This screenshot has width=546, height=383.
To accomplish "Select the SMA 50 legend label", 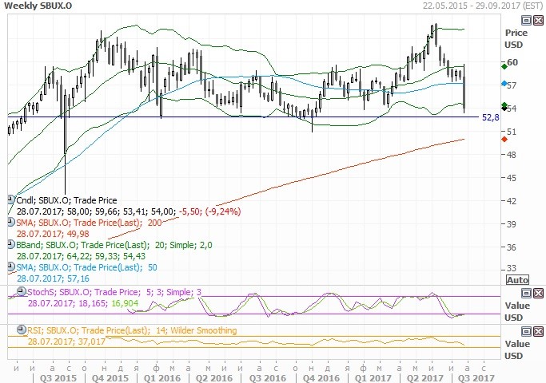I will click(86, 267).
